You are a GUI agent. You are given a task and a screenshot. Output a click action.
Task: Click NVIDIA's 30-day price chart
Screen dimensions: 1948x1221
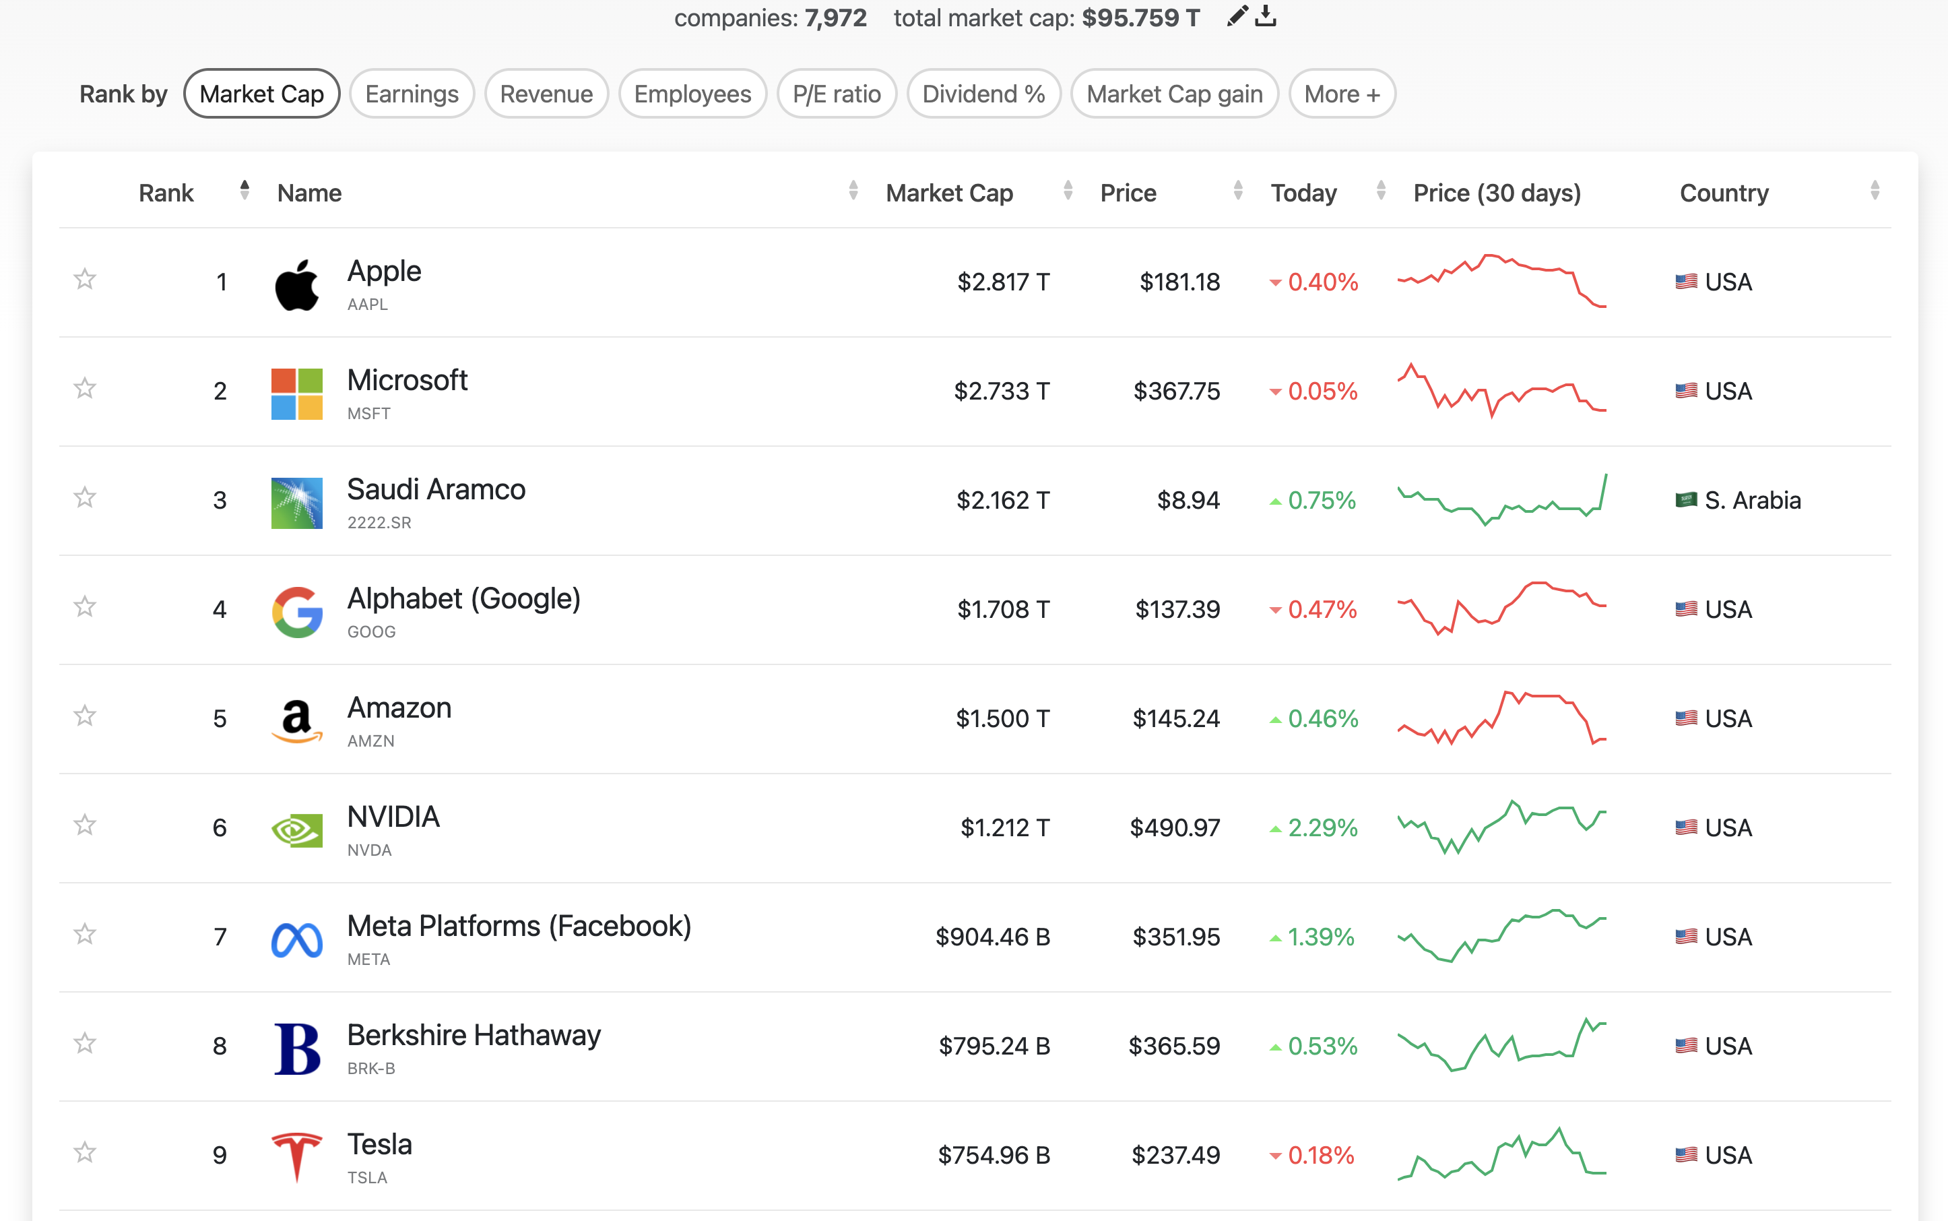pyautogui.click(x=1501, y=827)
